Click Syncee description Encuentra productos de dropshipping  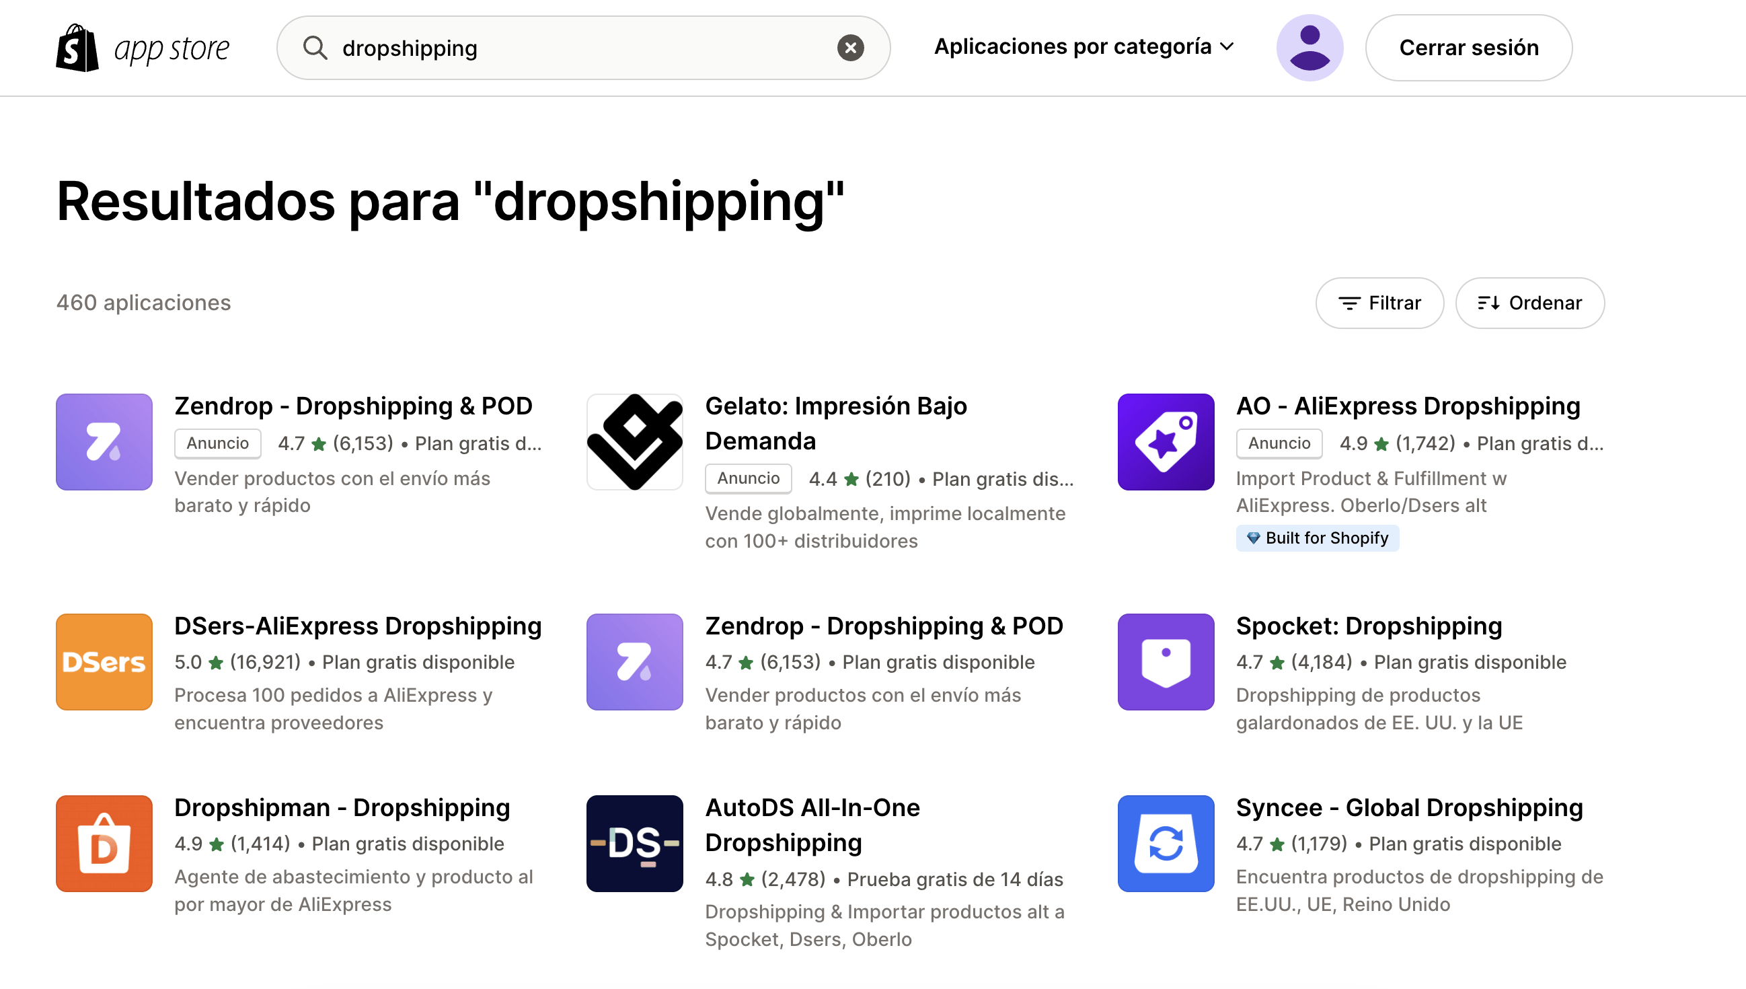[x=1420, y=891]
